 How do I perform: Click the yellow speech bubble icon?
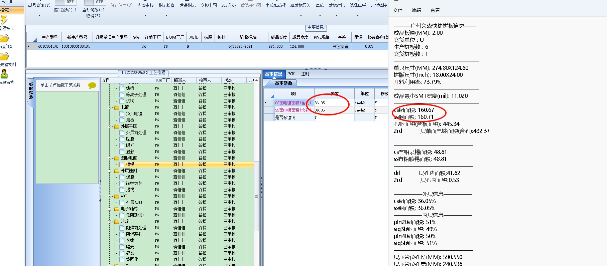[92, 85]
